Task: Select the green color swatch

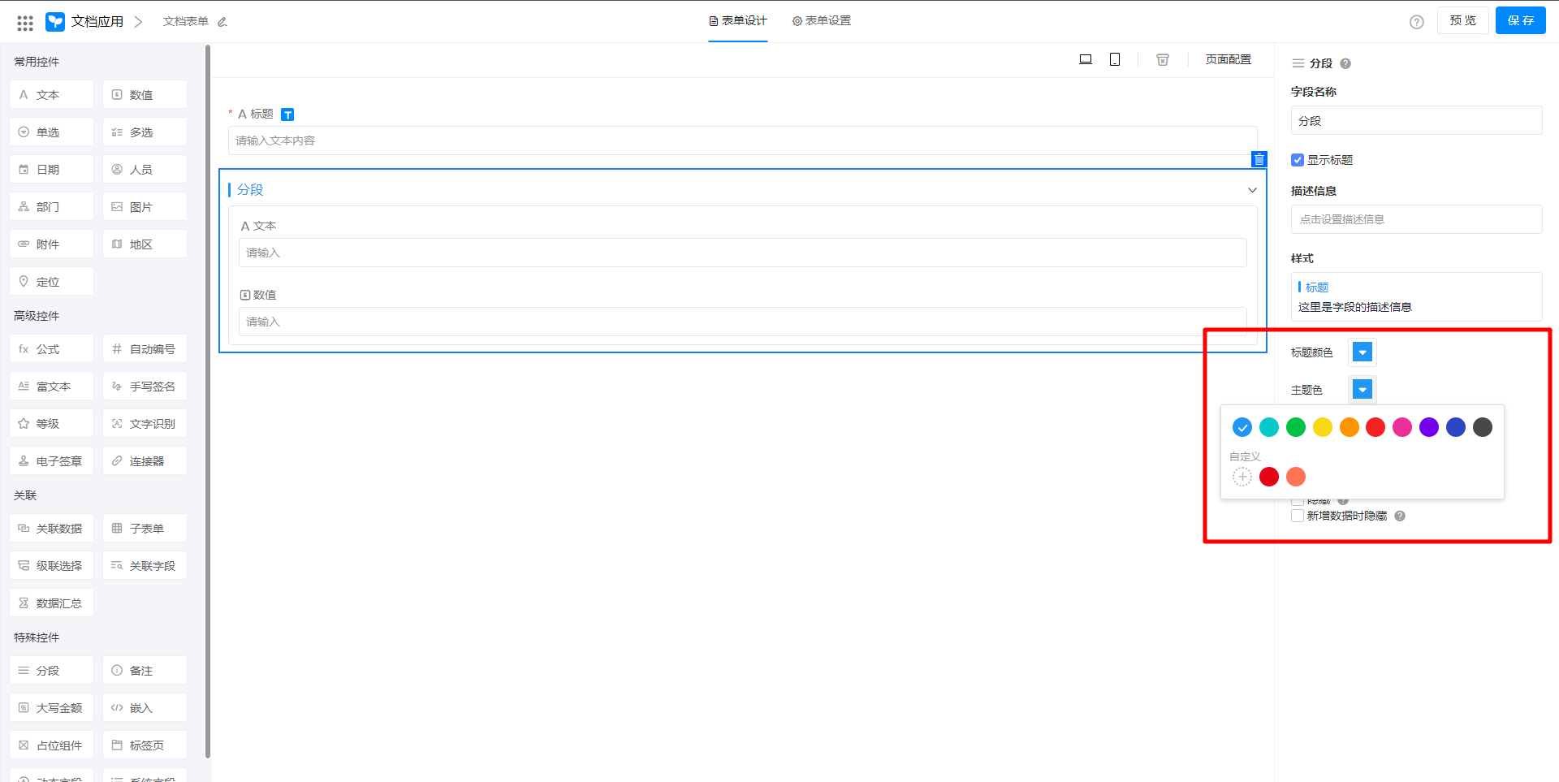Action: tap(1296, 427)
